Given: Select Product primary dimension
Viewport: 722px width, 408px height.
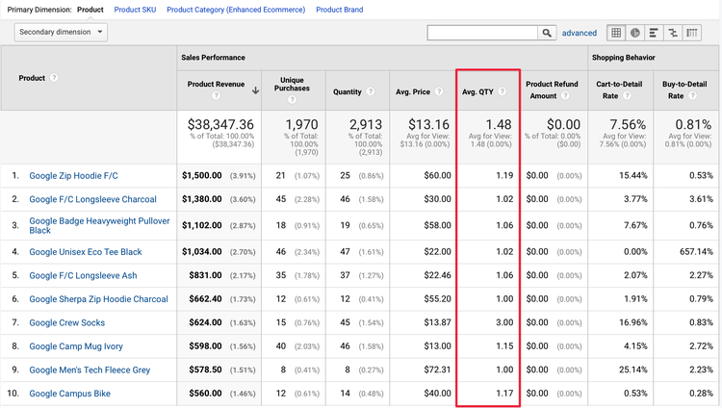Looking at the screenshot, I should click(90, 10).
